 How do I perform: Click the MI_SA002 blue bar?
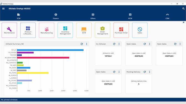[x=24, y=68]
